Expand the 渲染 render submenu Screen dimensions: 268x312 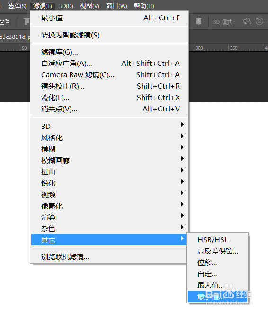tap(109, 217)
